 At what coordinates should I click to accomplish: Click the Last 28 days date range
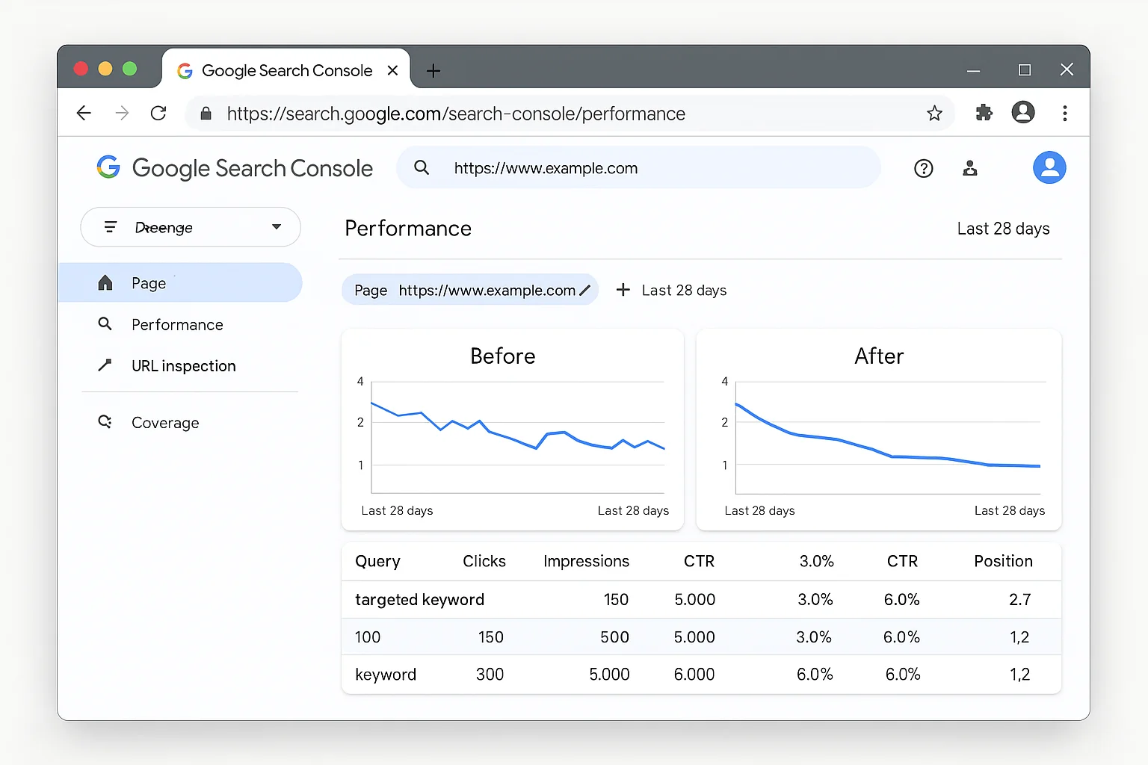click(x=1003, y=229)
